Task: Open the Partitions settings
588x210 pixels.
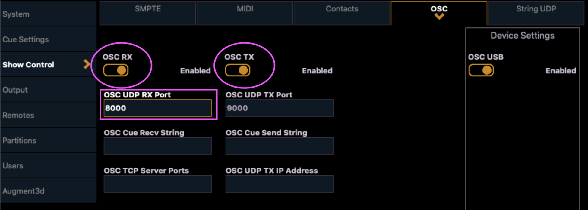Action: click(x=19, y=140)
